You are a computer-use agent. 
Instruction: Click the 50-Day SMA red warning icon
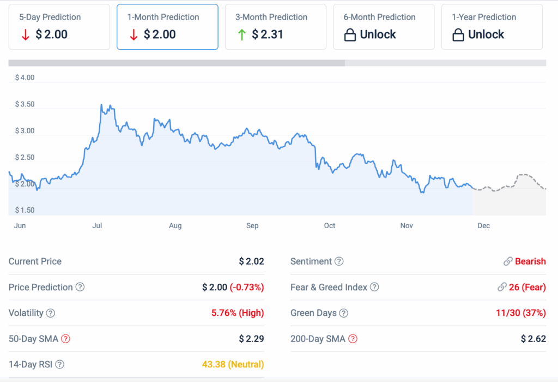tap(65, 339)
